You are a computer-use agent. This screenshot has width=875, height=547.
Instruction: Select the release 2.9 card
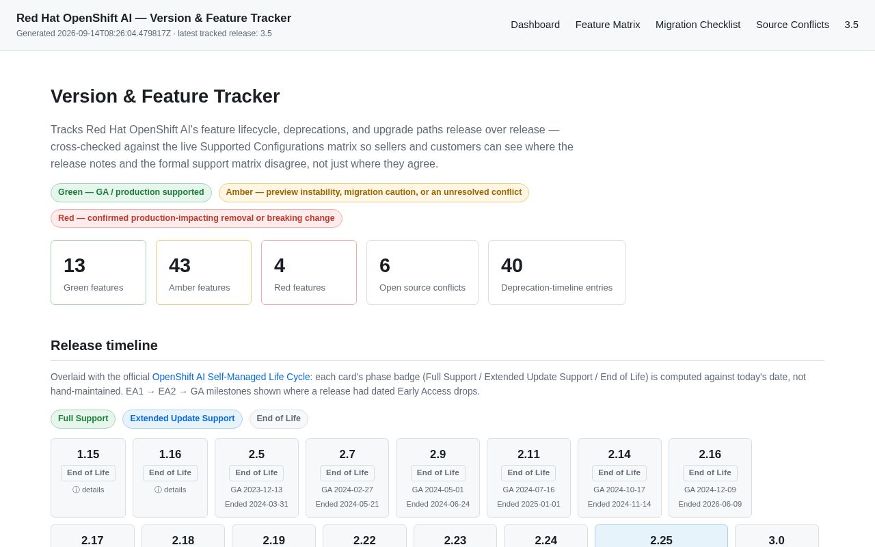pyautogui.click(x=438, y=478)
